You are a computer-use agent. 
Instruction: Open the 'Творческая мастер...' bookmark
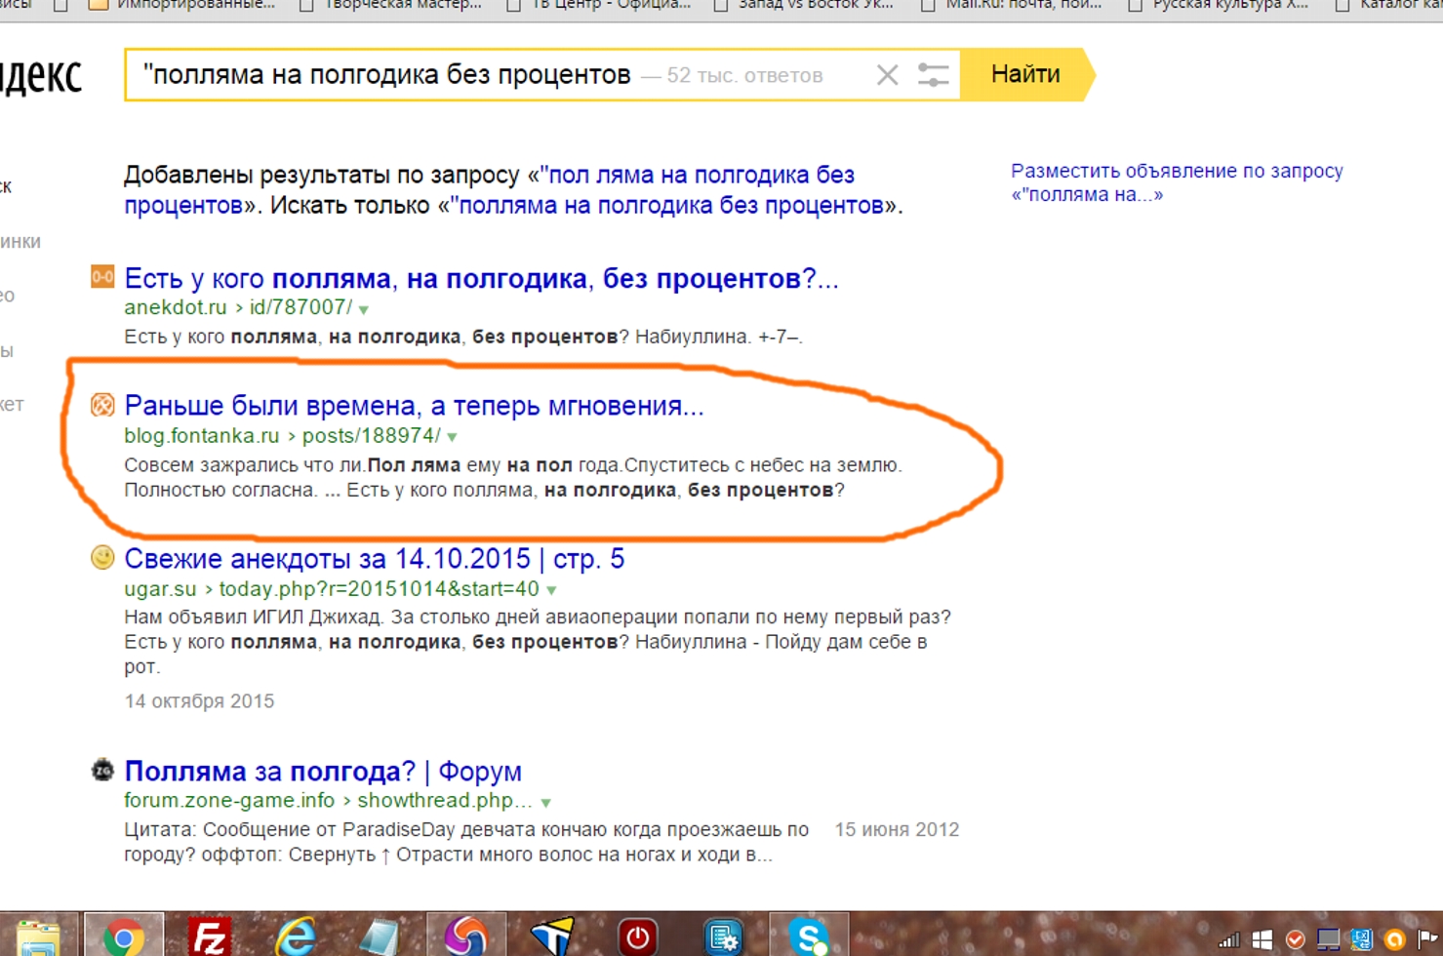click(391, 5)
